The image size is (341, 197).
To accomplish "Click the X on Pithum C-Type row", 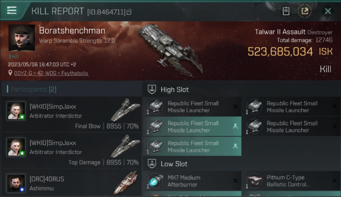I will pos(334,181).
